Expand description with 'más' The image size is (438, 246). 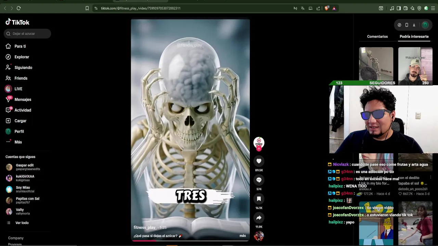[x=243, y=236]
